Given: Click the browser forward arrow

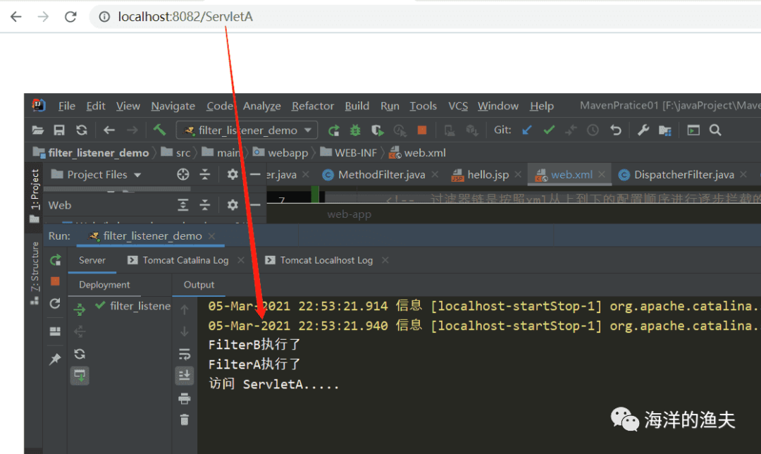Looking at the screenshot, I should pyautogui.click(x=43, y=16).
